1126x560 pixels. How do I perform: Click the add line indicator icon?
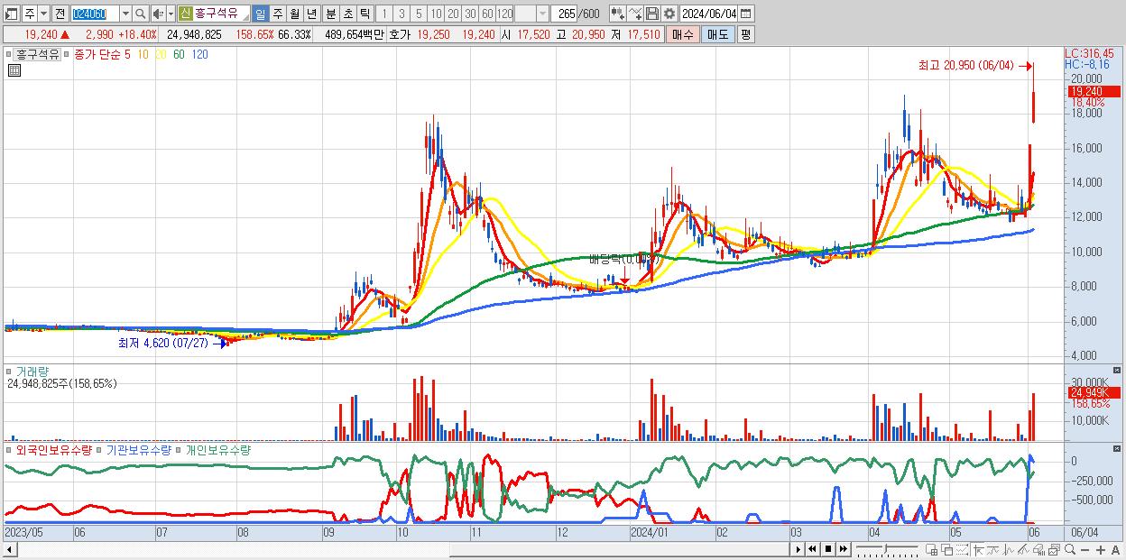[x=635, y=14]
